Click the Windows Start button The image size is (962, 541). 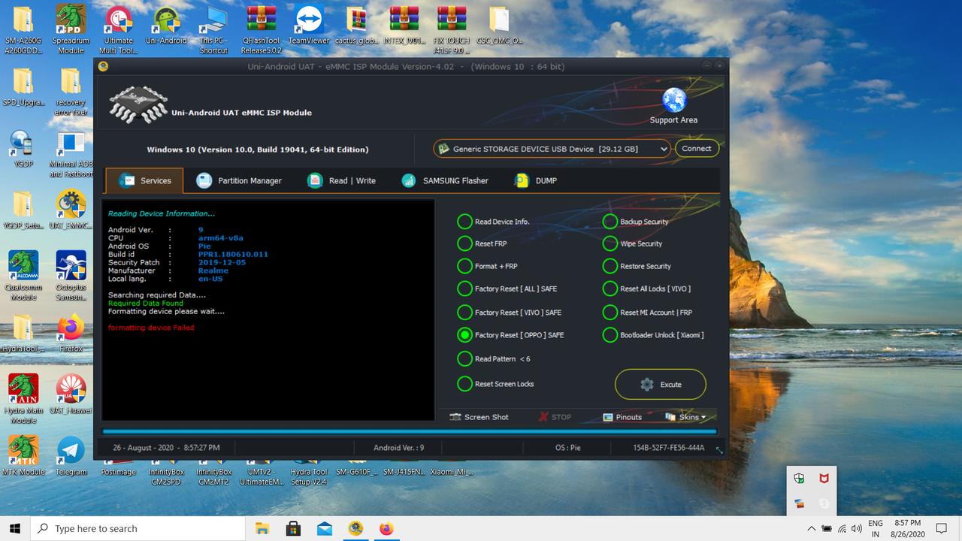point(15,528)
